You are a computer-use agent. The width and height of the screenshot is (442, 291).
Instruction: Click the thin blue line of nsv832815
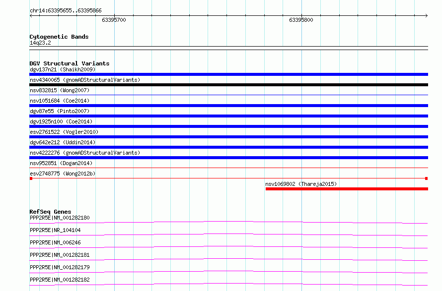[228, 95]
